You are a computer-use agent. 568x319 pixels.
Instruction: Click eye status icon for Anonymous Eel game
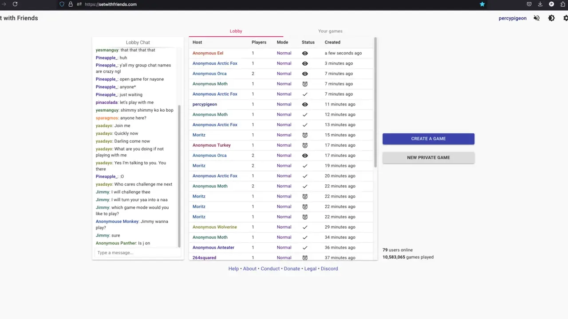305,53
